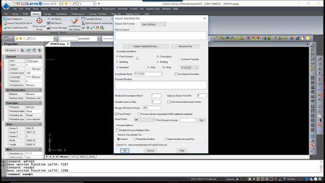Click the Remove File button
The image size is (325, 183).
[x=185, y=46]
